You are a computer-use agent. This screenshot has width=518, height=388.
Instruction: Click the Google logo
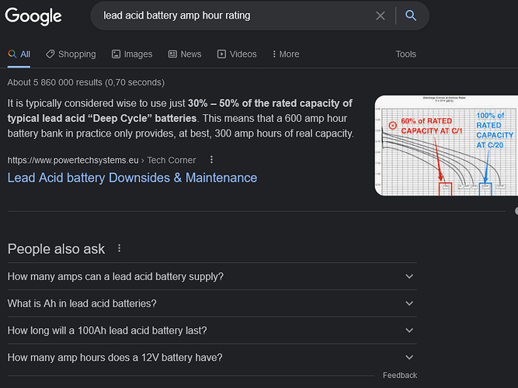point(33,16)
